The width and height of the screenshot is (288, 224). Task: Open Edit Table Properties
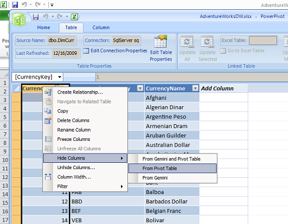(x=161, y=48)
